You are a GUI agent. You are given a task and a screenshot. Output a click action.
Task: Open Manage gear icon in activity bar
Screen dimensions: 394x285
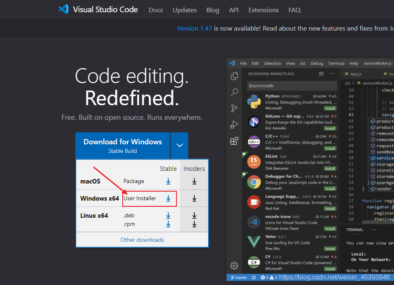click(x=234, y=265)
